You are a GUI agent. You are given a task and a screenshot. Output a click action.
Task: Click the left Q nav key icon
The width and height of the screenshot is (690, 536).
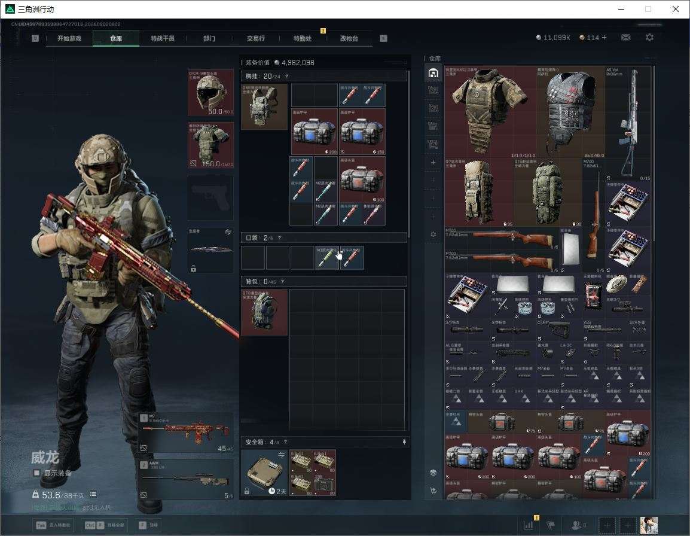click(35, 38)
